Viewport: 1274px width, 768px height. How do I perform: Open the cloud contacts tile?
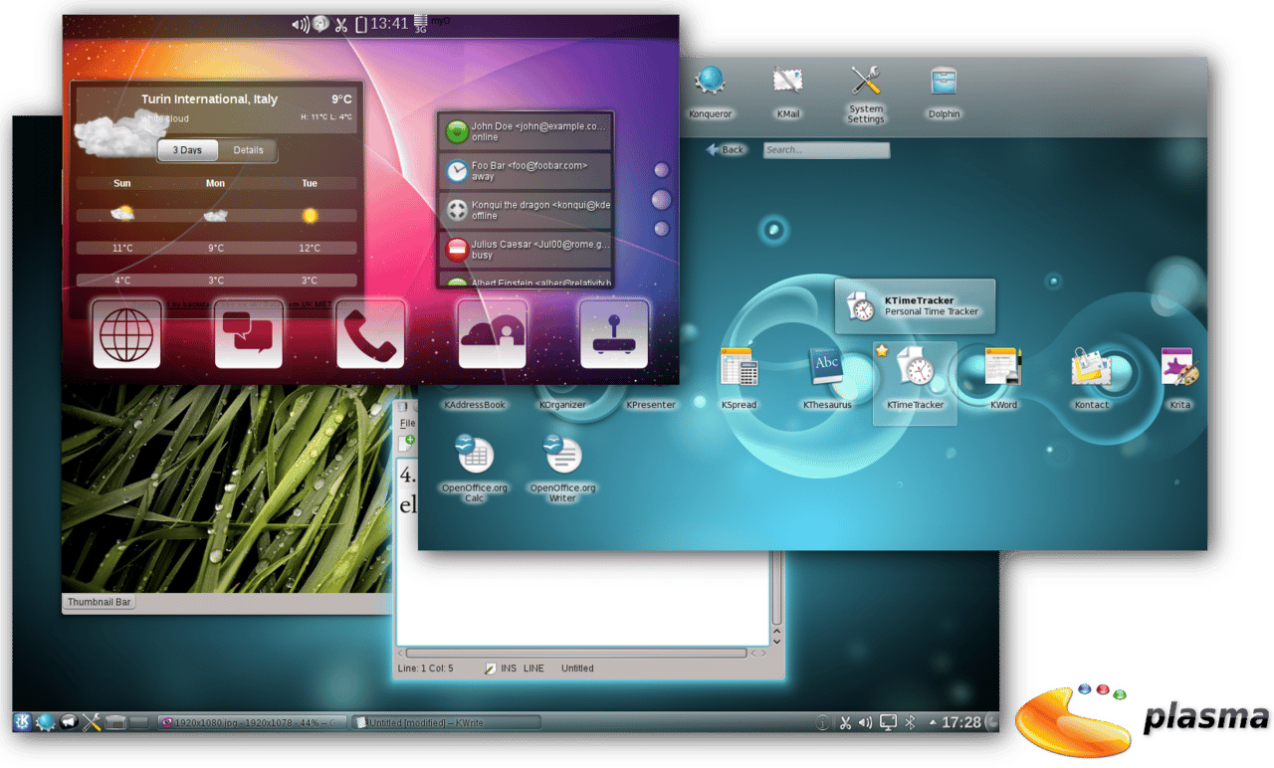(x=492, y=334)
